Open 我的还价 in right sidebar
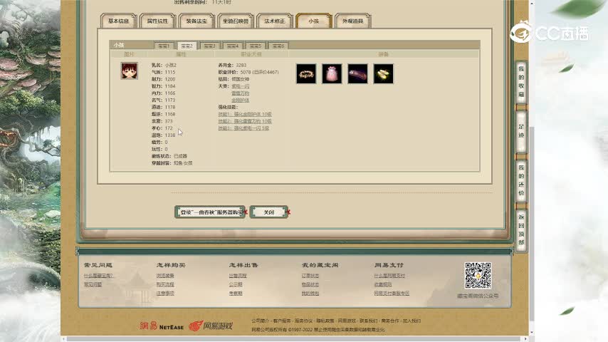The width and height of the screenshot is (608, 342). [521, 180]
